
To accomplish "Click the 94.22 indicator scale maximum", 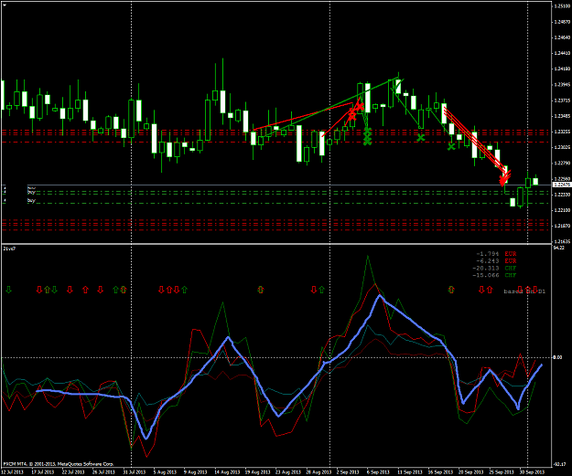I will (x=558, y=248).
